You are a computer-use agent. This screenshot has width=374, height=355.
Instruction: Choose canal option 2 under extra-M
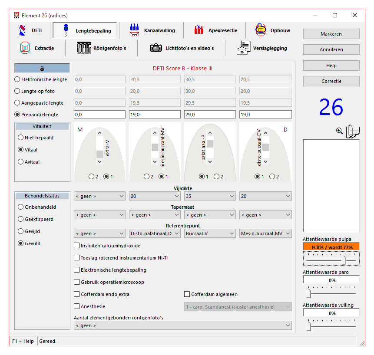pos(91,177)
